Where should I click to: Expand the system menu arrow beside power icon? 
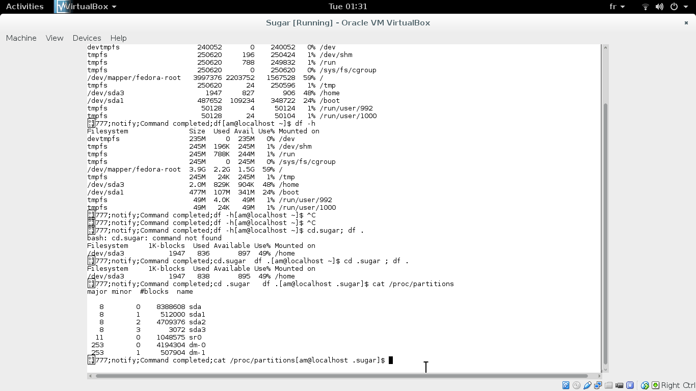pyautogui.click(x=685, y=7)
